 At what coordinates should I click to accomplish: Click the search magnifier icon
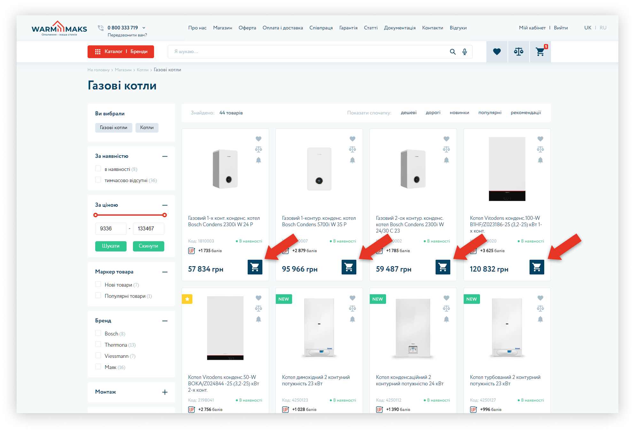453,52
